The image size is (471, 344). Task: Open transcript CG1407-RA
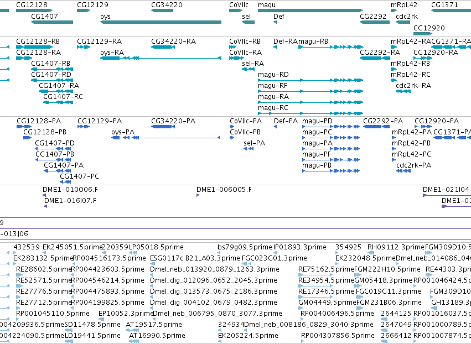[59, 86]
